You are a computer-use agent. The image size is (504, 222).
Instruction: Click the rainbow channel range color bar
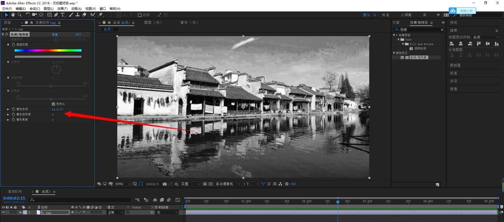point(48,50)
